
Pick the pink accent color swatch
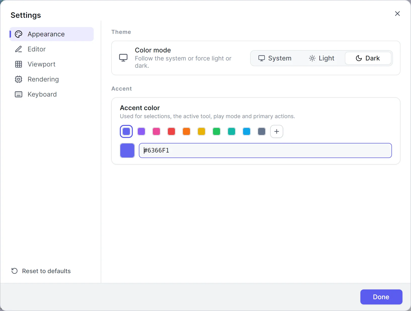tap(156, 131)
